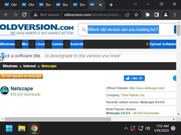This screenshot has width=181, height=135.
Task: Share this page via share icon
Action: coord(127,15)
